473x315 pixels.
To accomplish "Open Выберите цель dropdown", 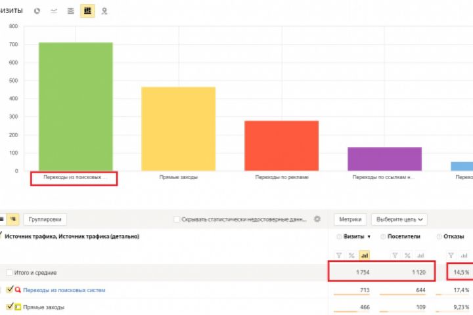I will coord(399,219).
